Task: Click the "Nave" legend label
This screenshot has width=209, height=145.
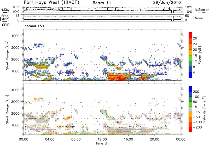Action: point(199,18)
